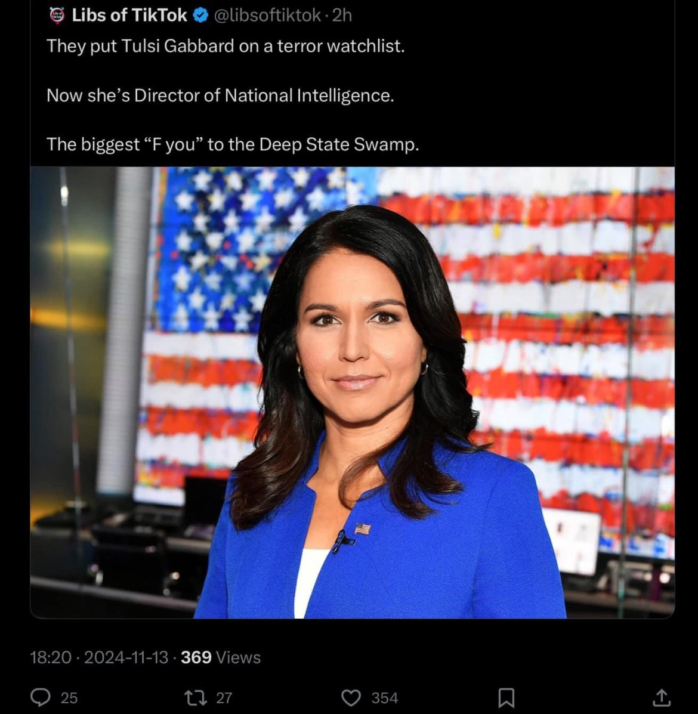
Task: Select the Tulsi Gabbard terror watchlist sentence
Action: coord(226,46)
